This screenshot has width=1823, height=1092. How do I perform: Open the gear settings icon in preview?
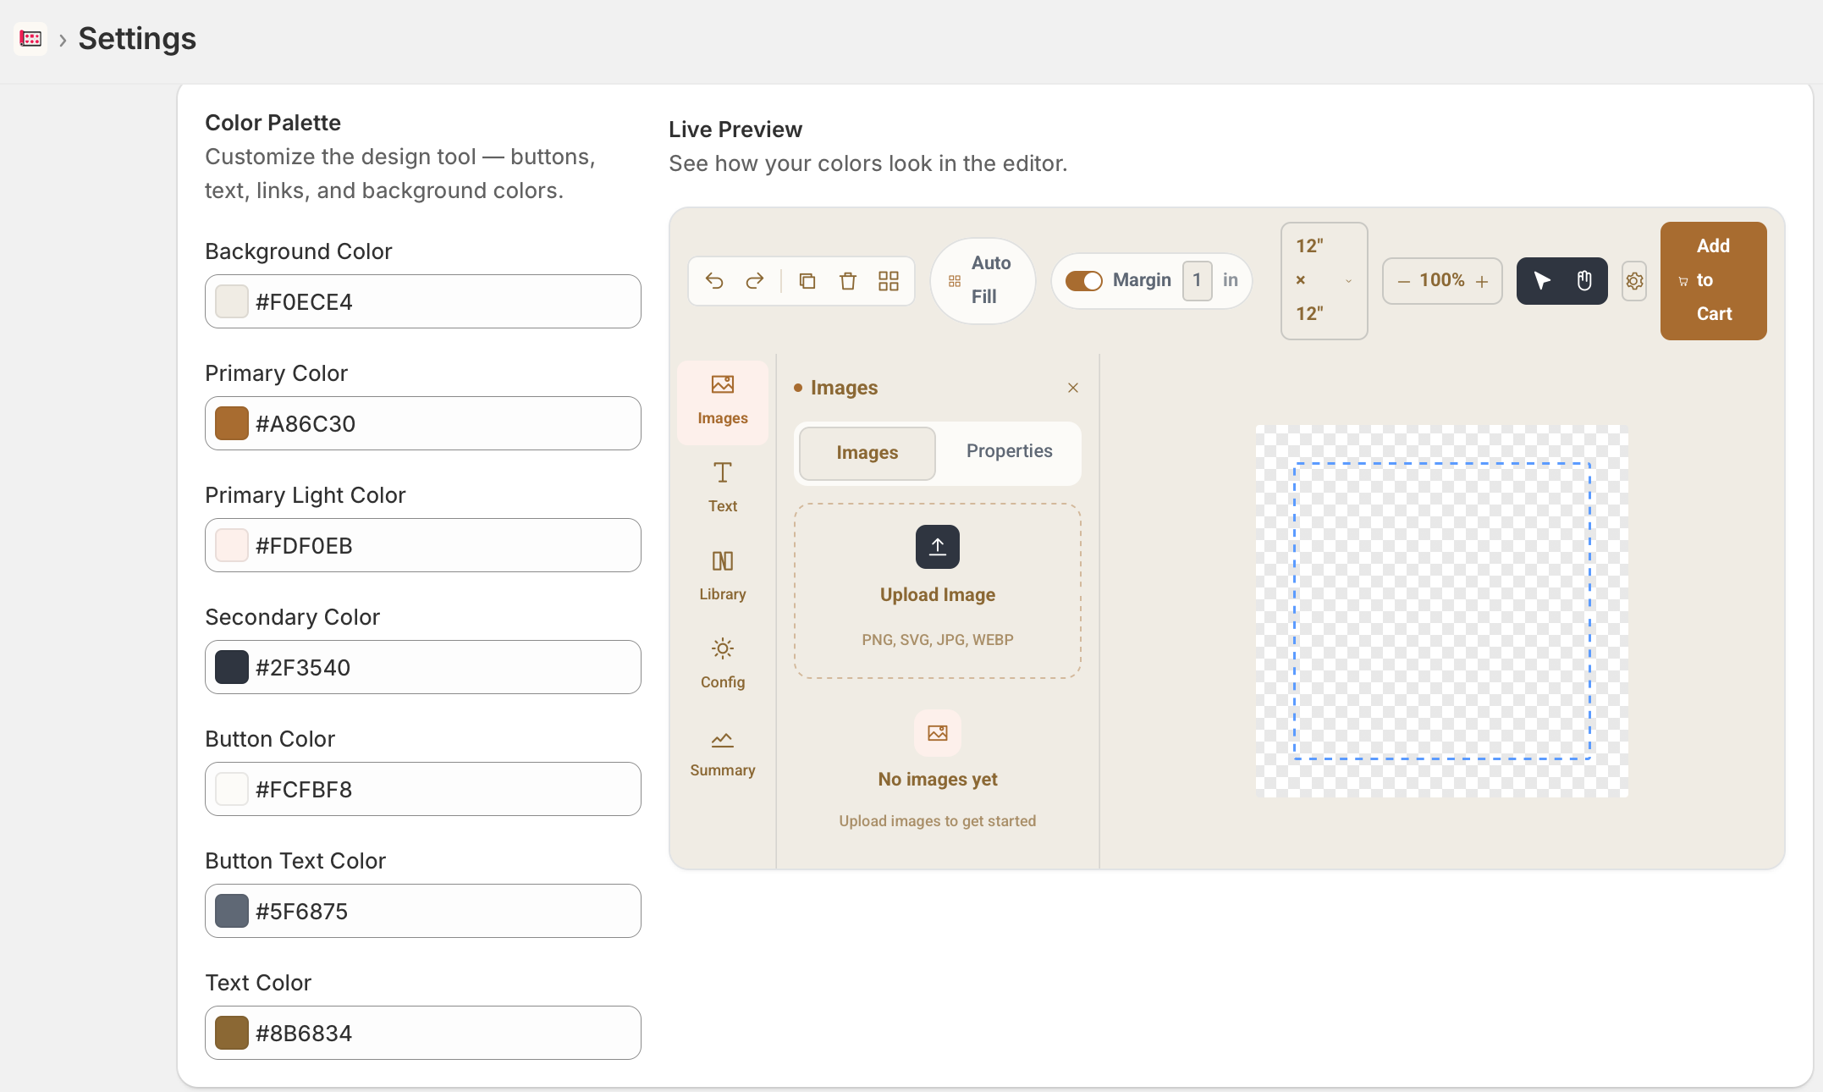tap(1634, 281)
